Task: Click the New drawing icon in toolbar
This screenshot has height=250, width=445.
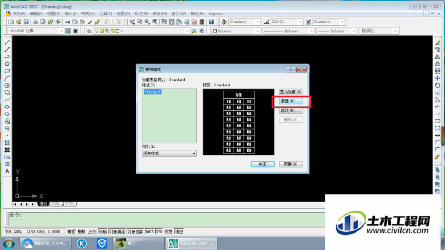Action: pos(11,22)
